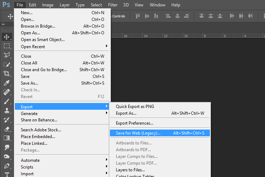Click Distribute Top Edges icon
The height and width of the screenshot is (177, 265).
click(x=201, y=16)
